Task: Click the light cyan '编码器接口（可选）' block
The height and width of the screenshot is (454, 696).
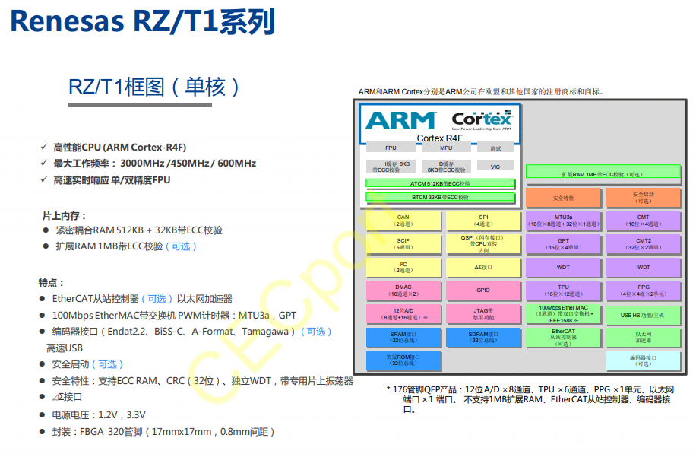Action: coord(643,360)
